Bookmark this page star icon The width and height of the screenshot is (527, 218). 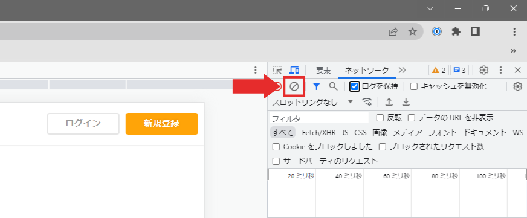pos(412,32)
